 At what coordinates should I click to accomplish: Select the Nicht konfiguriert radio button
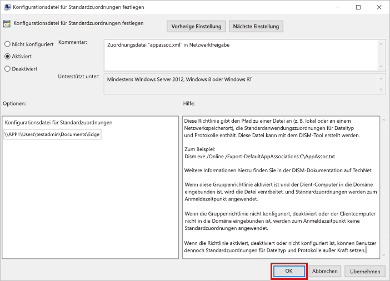tap(7, 44)
